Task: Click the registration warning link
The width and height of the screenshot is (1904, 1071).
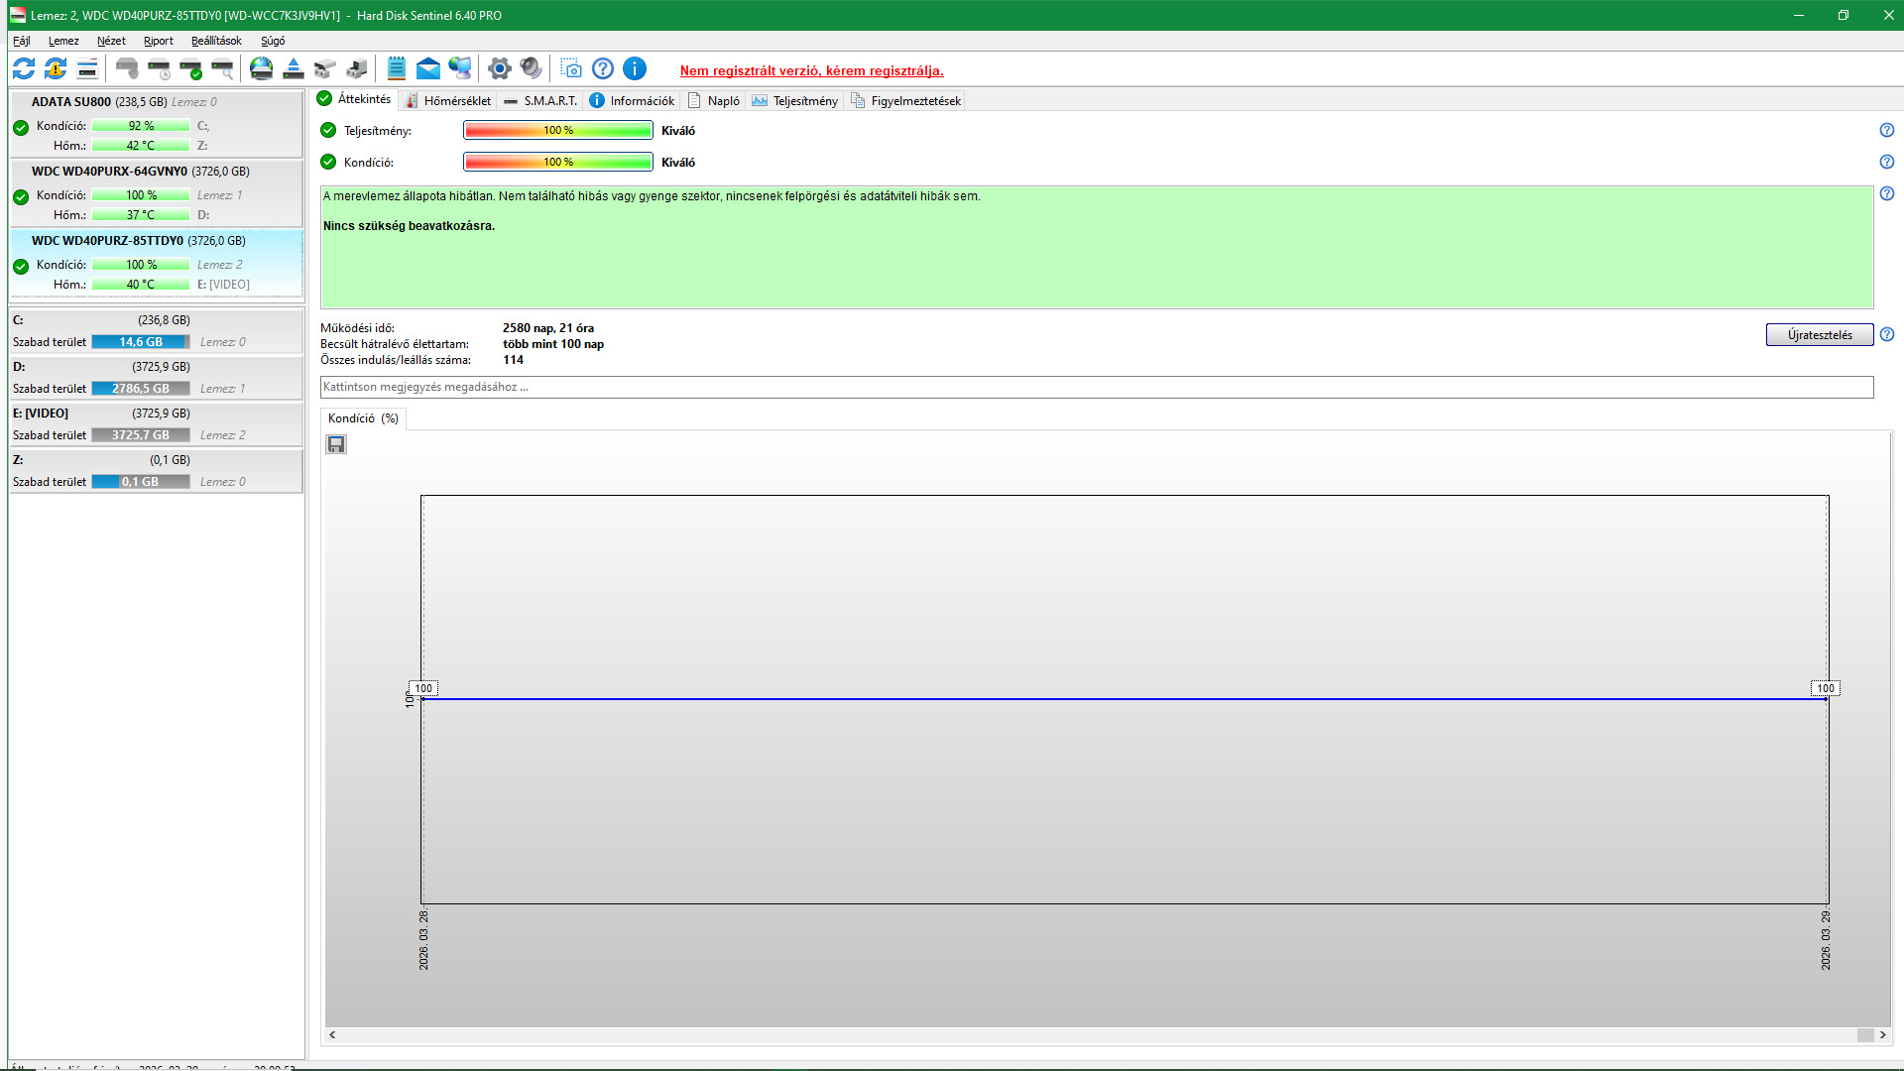Action: tap(811, 70)
